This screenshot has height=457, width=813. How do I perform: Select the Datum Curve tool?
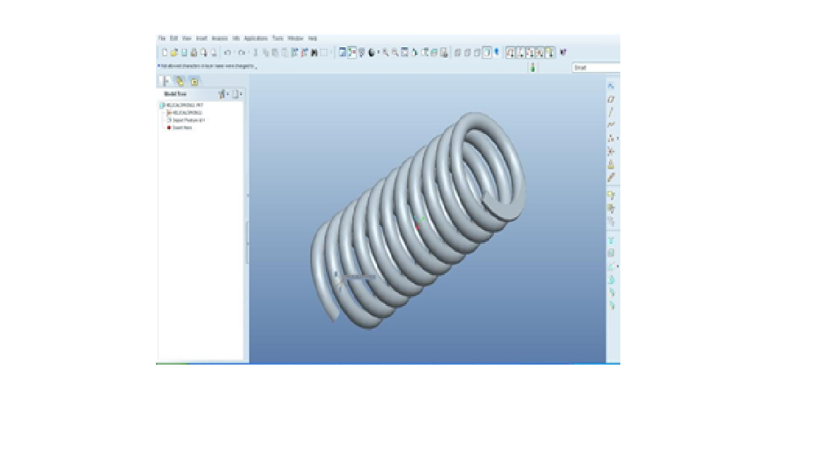(610, 125)
